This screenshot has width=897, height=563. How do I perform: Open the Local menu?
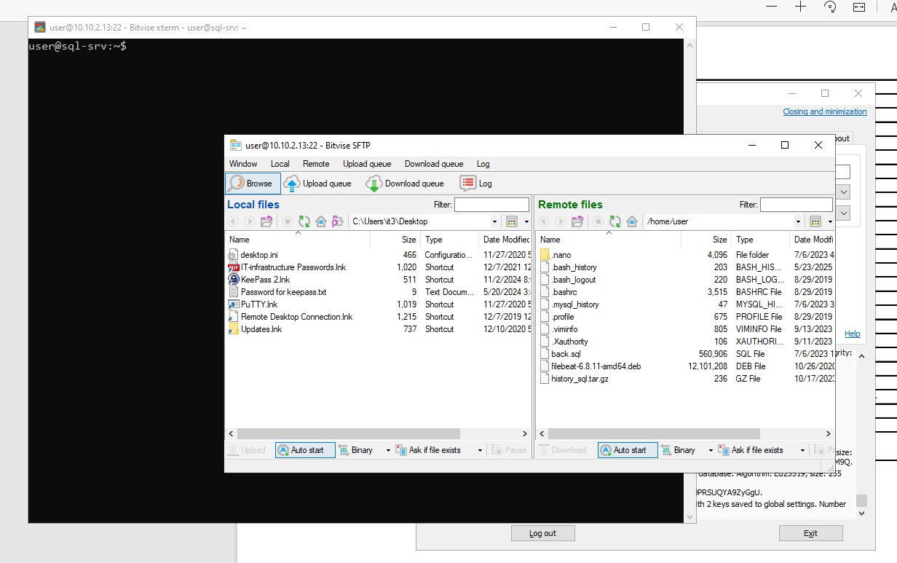tap(280, 164)
